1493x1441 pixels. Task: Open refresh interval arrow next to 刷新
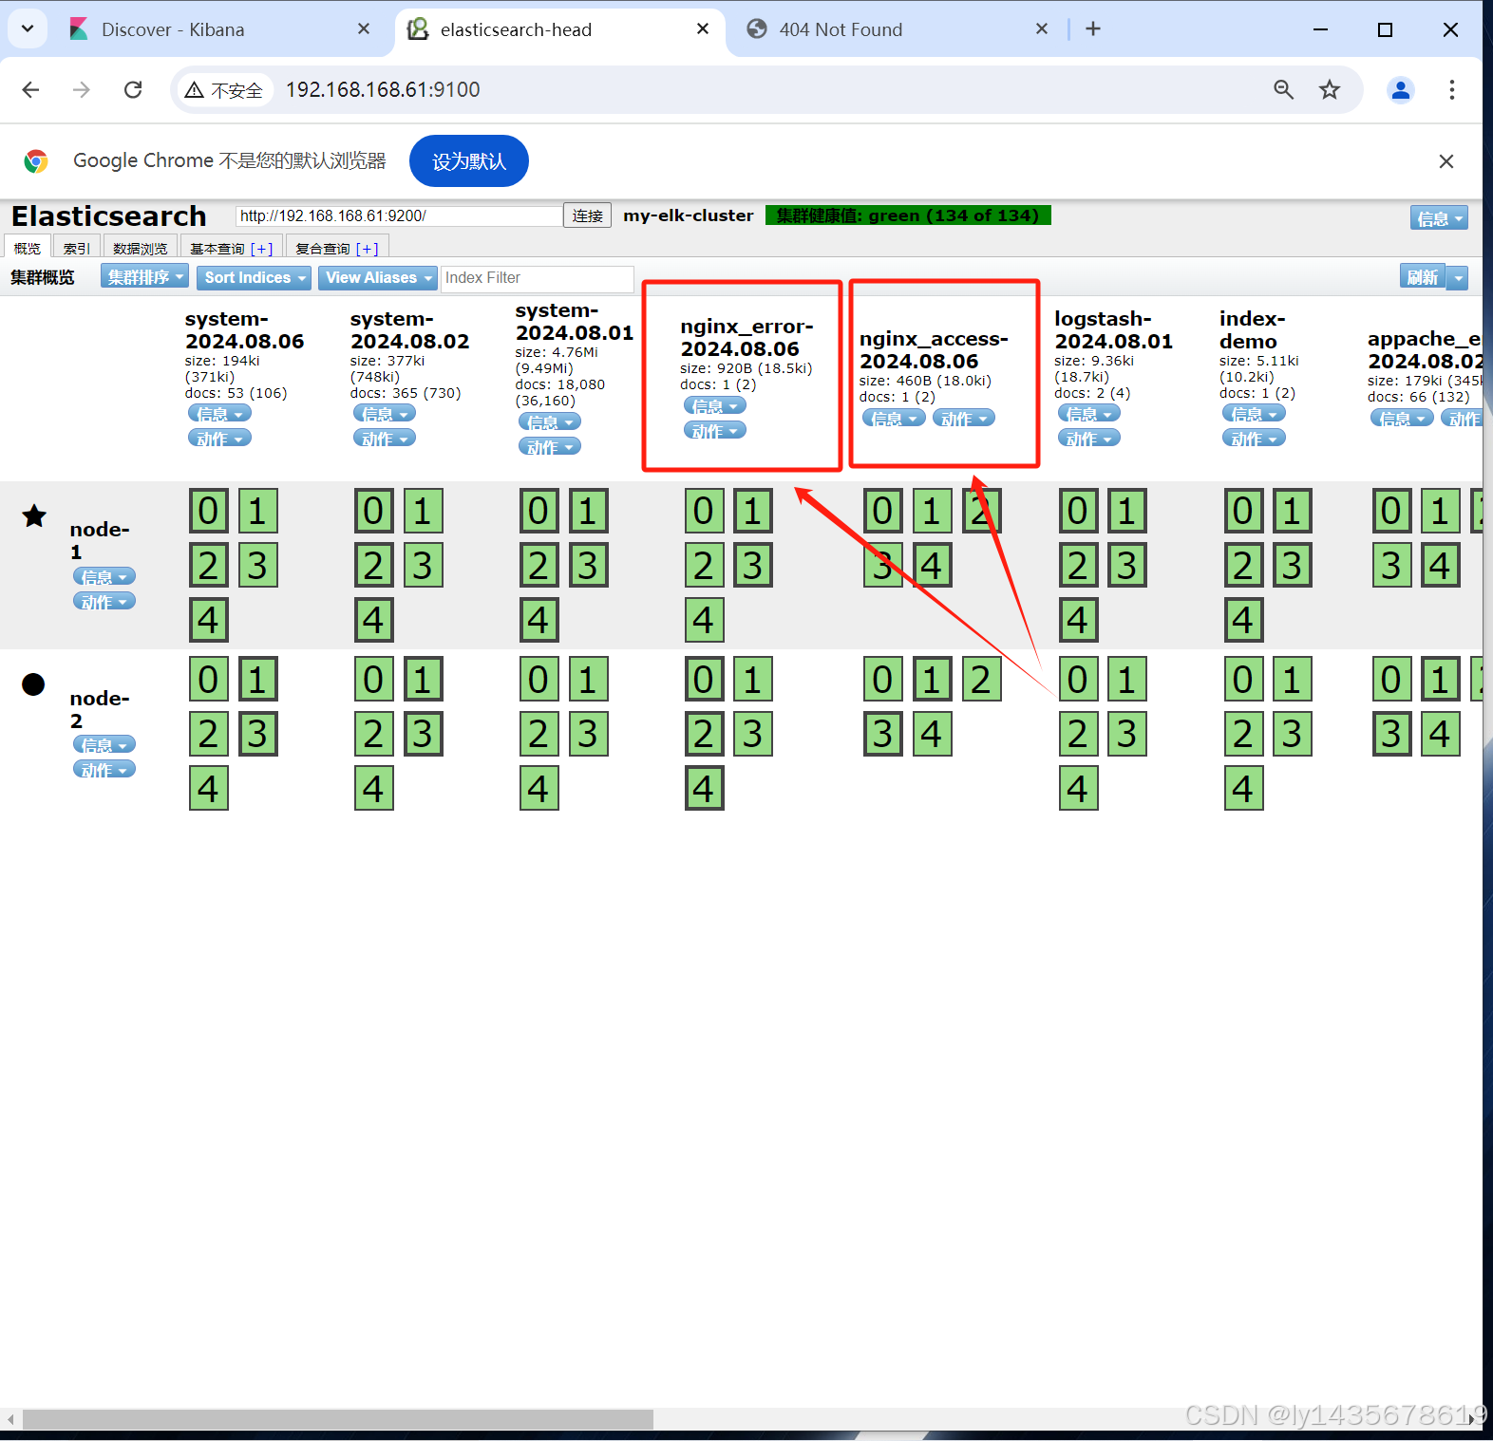1458,277
